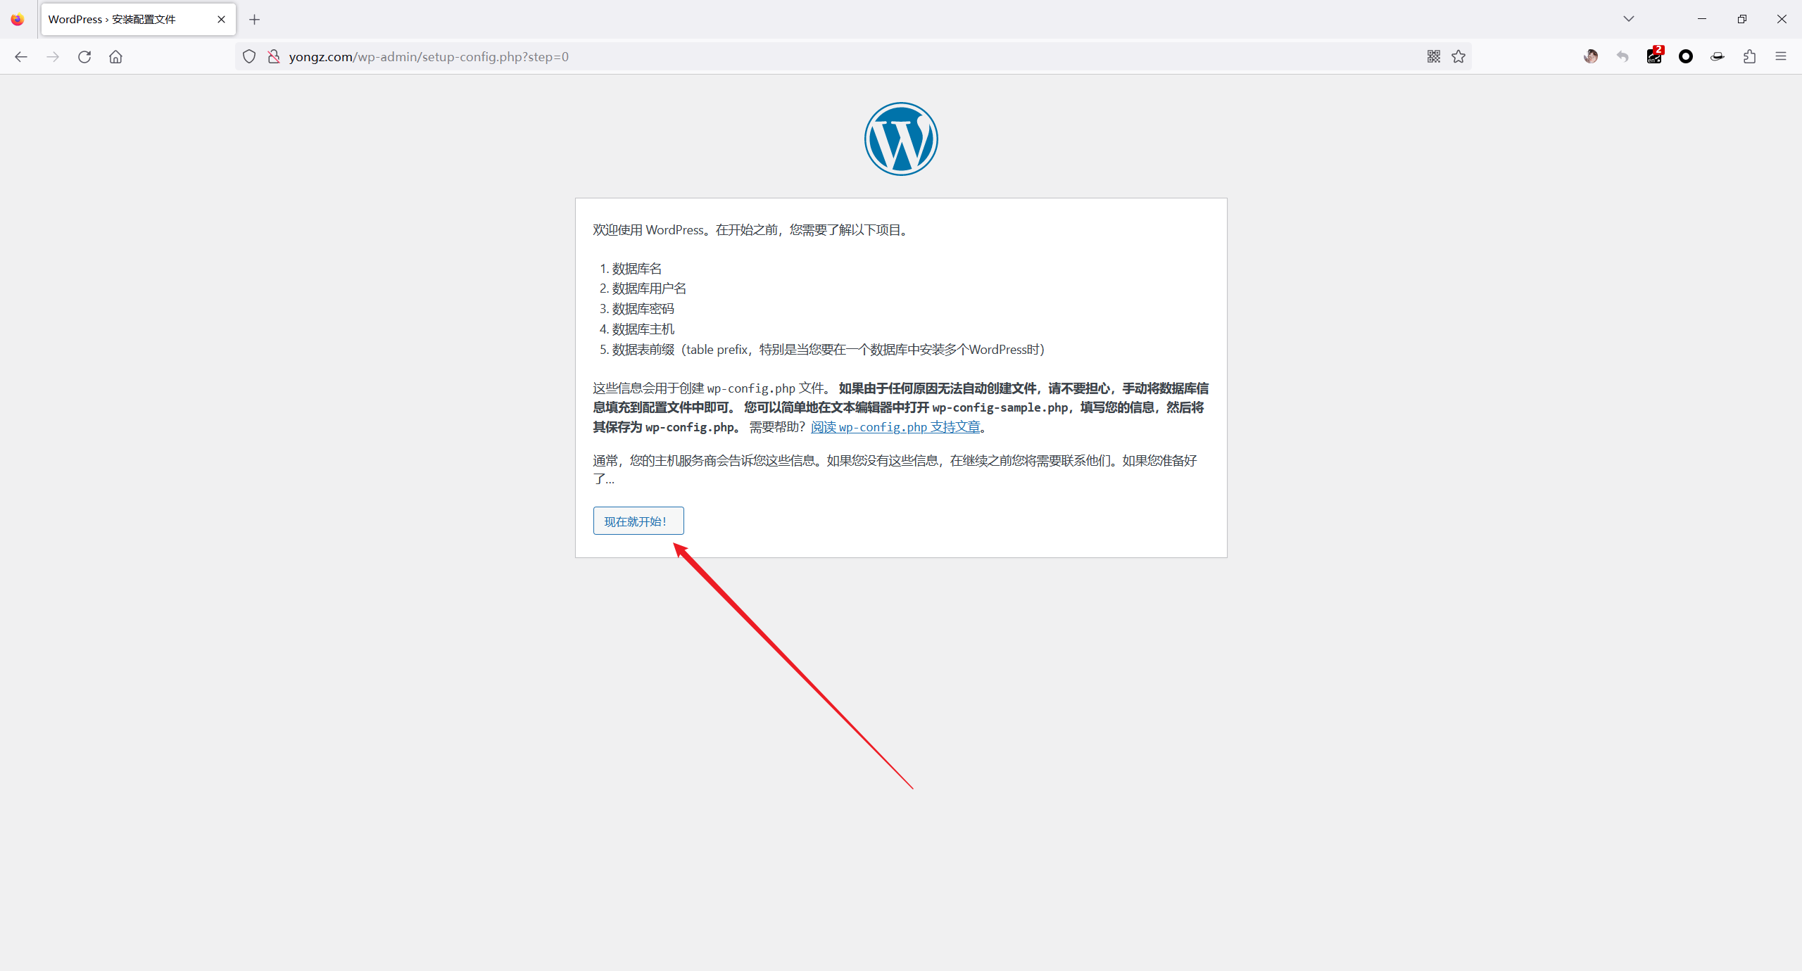
Task: Open the Extensions puzzle menu
Action: pos(1750,56)
